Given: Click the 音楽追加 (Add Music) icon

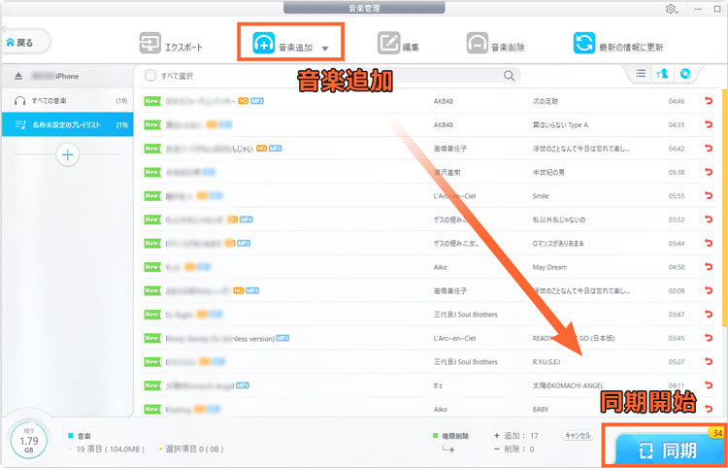Looking at the screenshot, I should coord(265,44).
